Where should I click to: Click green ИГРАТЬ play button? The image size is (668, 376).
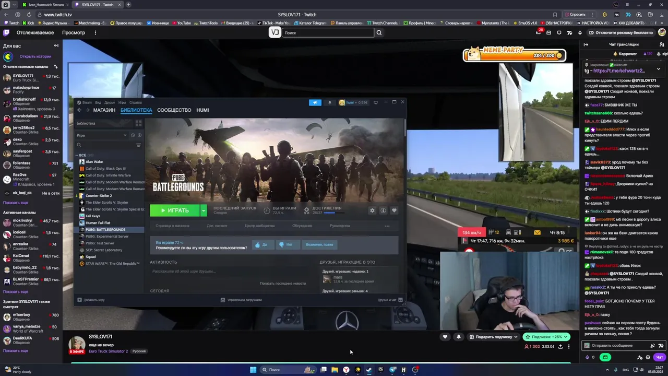coord(174,210)
